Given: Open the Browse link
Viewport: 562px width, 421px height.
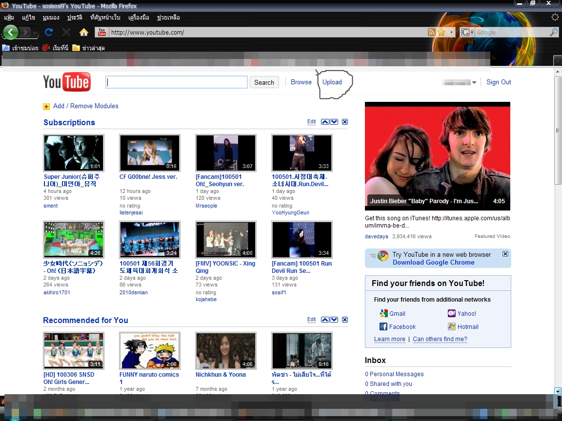Looking at the screenshot, I should [x=301, y=82].
